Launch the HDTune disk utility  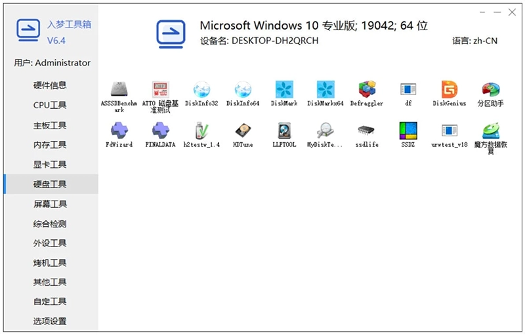coord(243,131)
